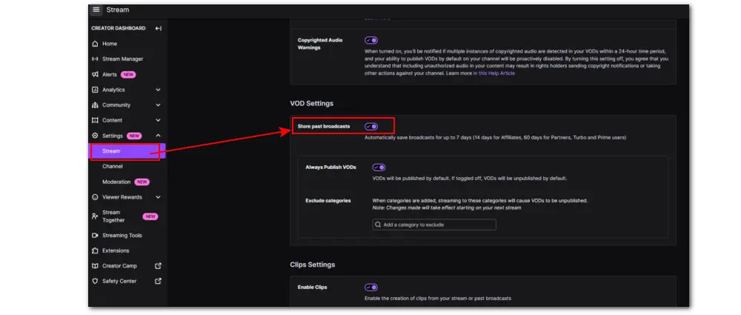Click Add a category to exclude field
Viewport: 741px width, 315px height.
(434, 225)
